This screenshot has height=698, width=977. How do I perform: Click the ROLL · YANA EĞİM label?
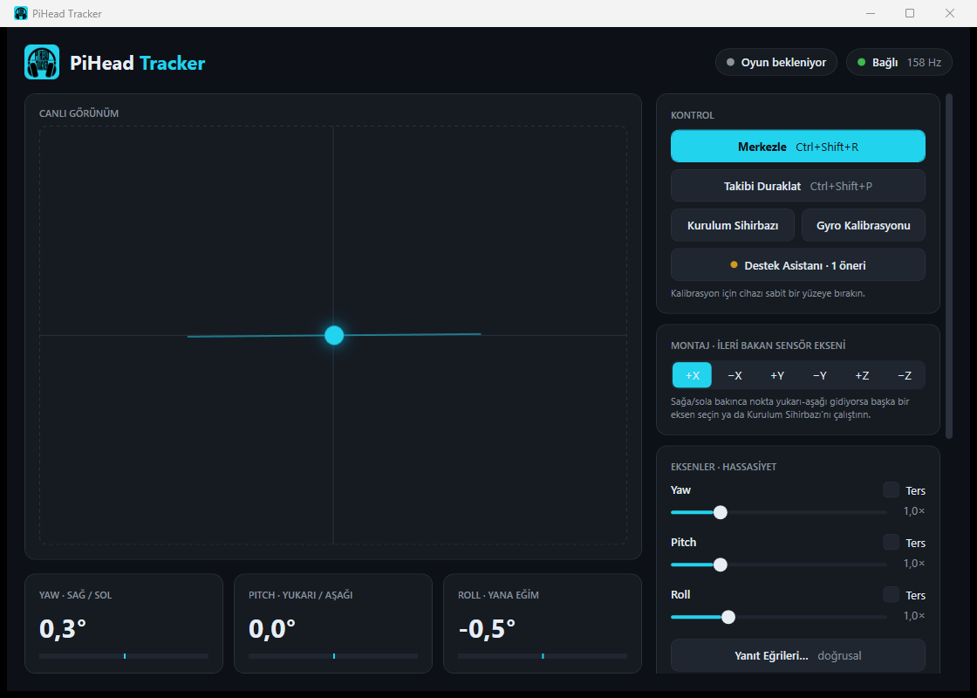click(498, 595)
